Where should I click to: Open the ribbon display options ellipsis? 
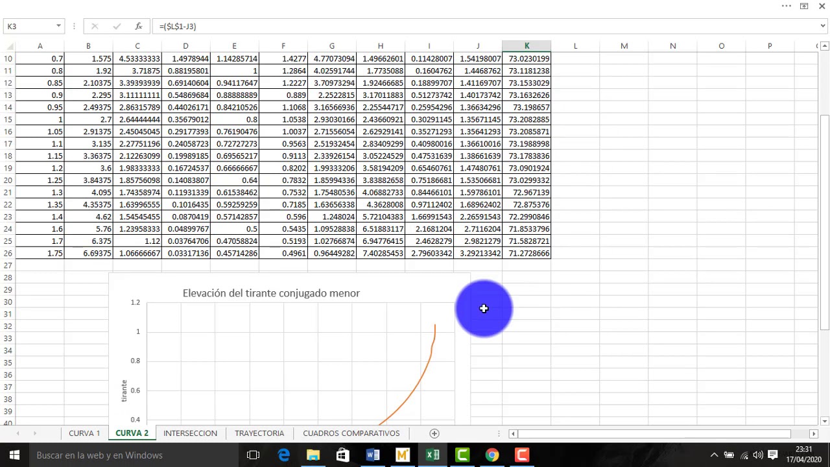pos(787,6)
